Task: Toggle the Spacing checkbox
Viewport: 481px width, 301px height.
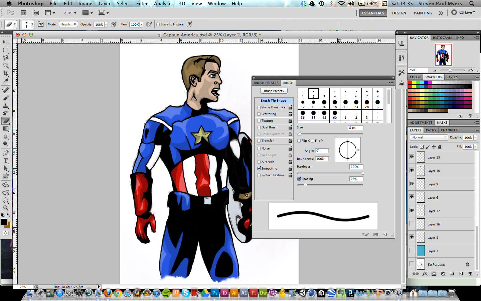Action: (x=299, y=179)
